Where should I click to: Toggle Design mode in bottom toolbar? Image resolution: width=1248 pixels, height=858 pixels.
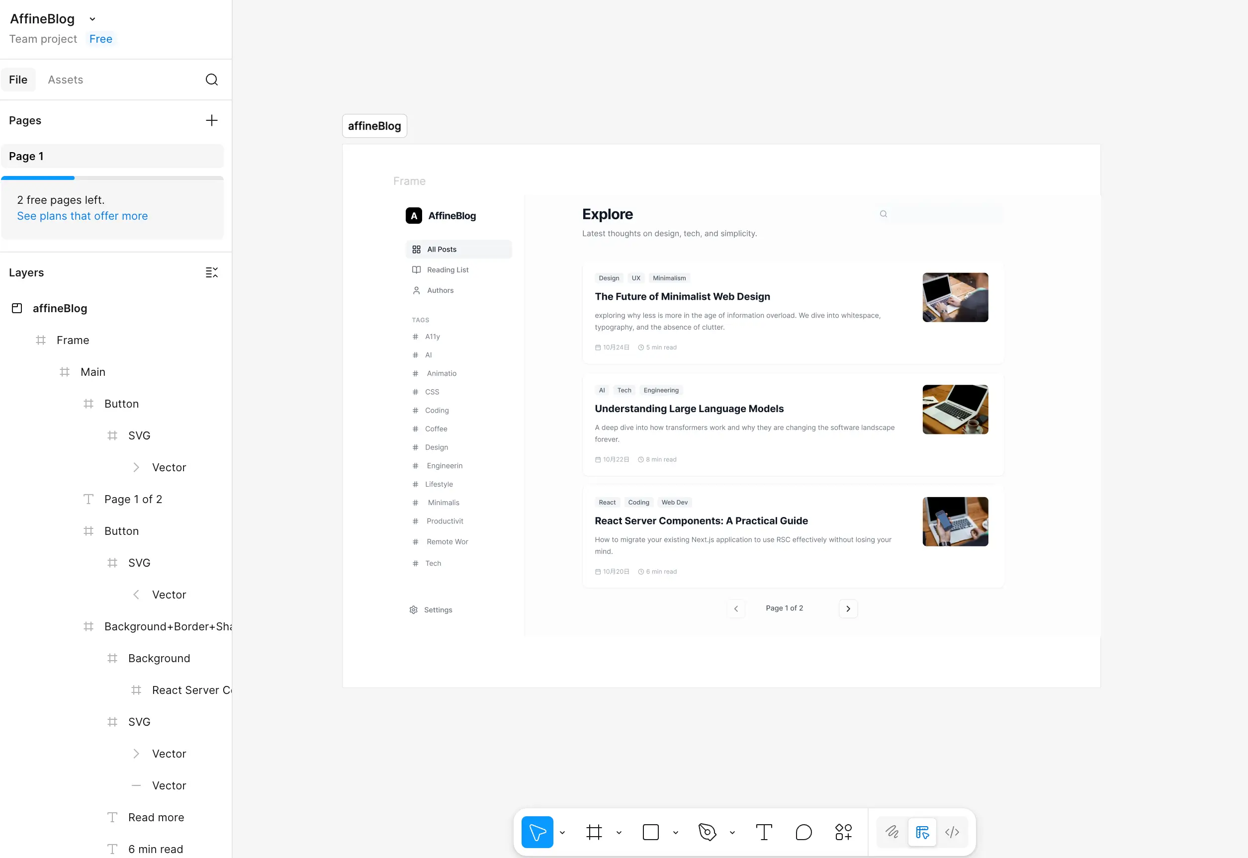click(x=922, y=832)
